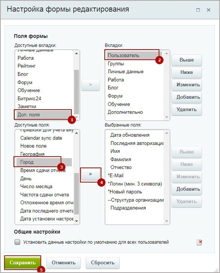Click the Отменить button
The width and height of the screenshot is (220, 273).
point(64,263)
